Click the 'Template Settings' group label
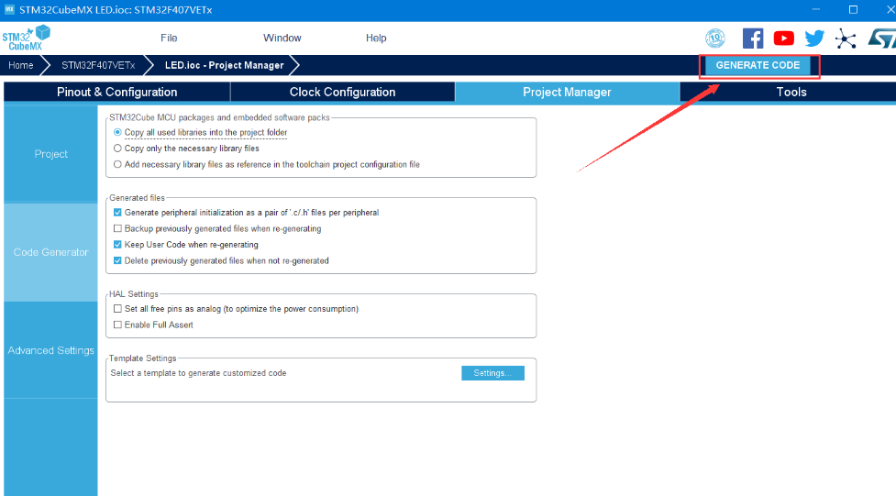This screenshot has width=896, height=496. 142,358
